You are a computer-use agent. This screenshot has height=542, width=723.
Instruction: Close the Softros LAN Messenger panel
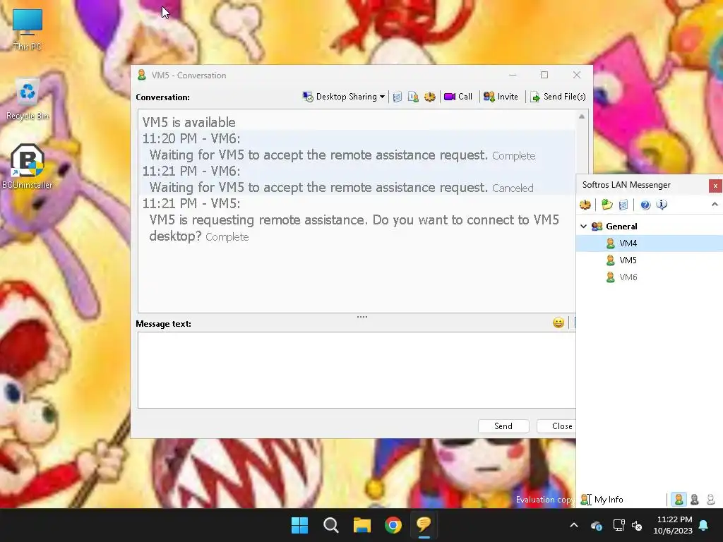[715, 186]
